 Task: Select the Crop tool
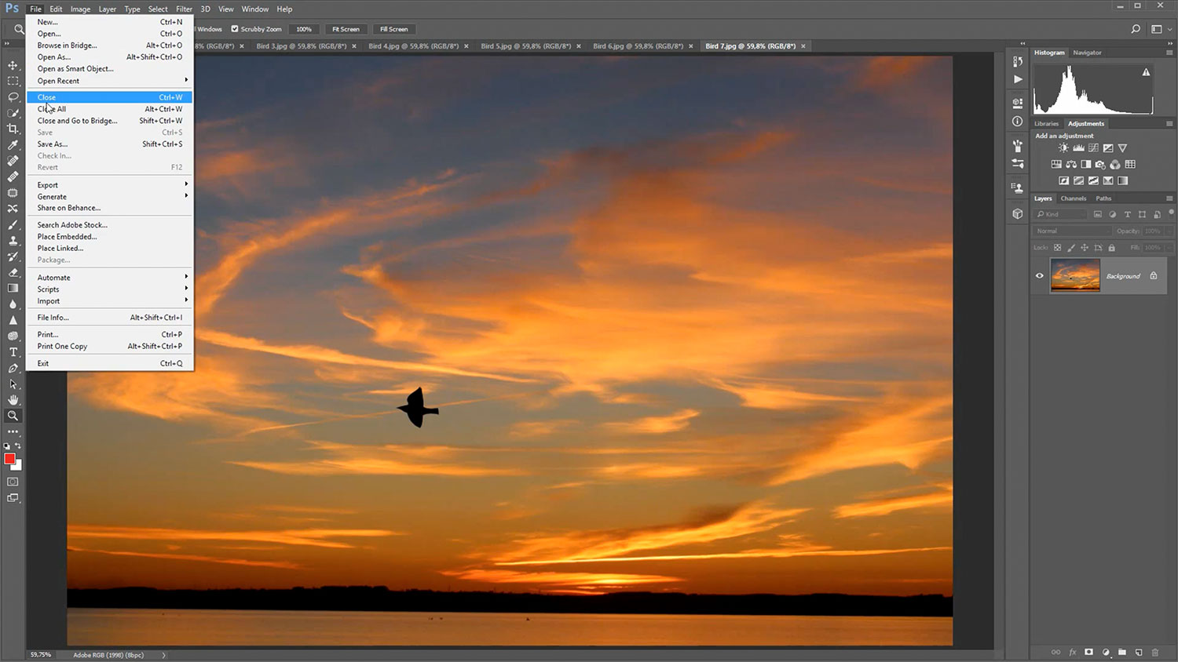tap(13, 129)
